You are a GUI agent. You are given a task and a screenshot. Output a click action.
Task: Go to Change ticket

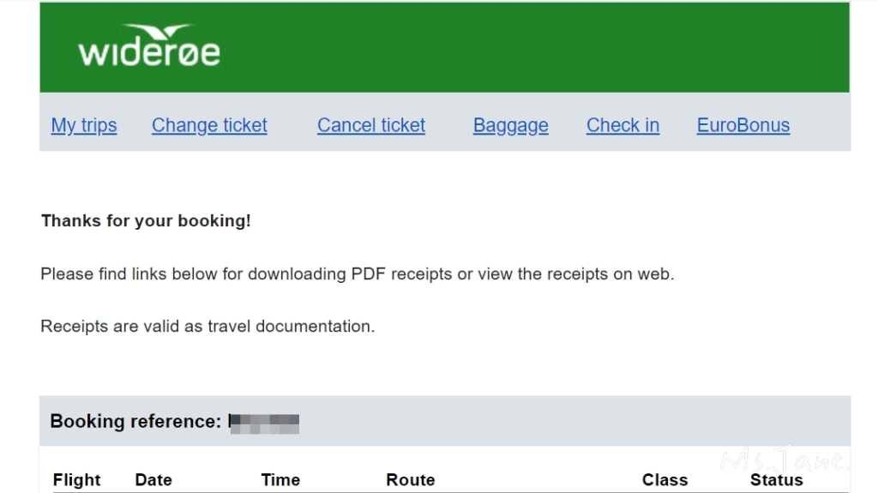209,126
